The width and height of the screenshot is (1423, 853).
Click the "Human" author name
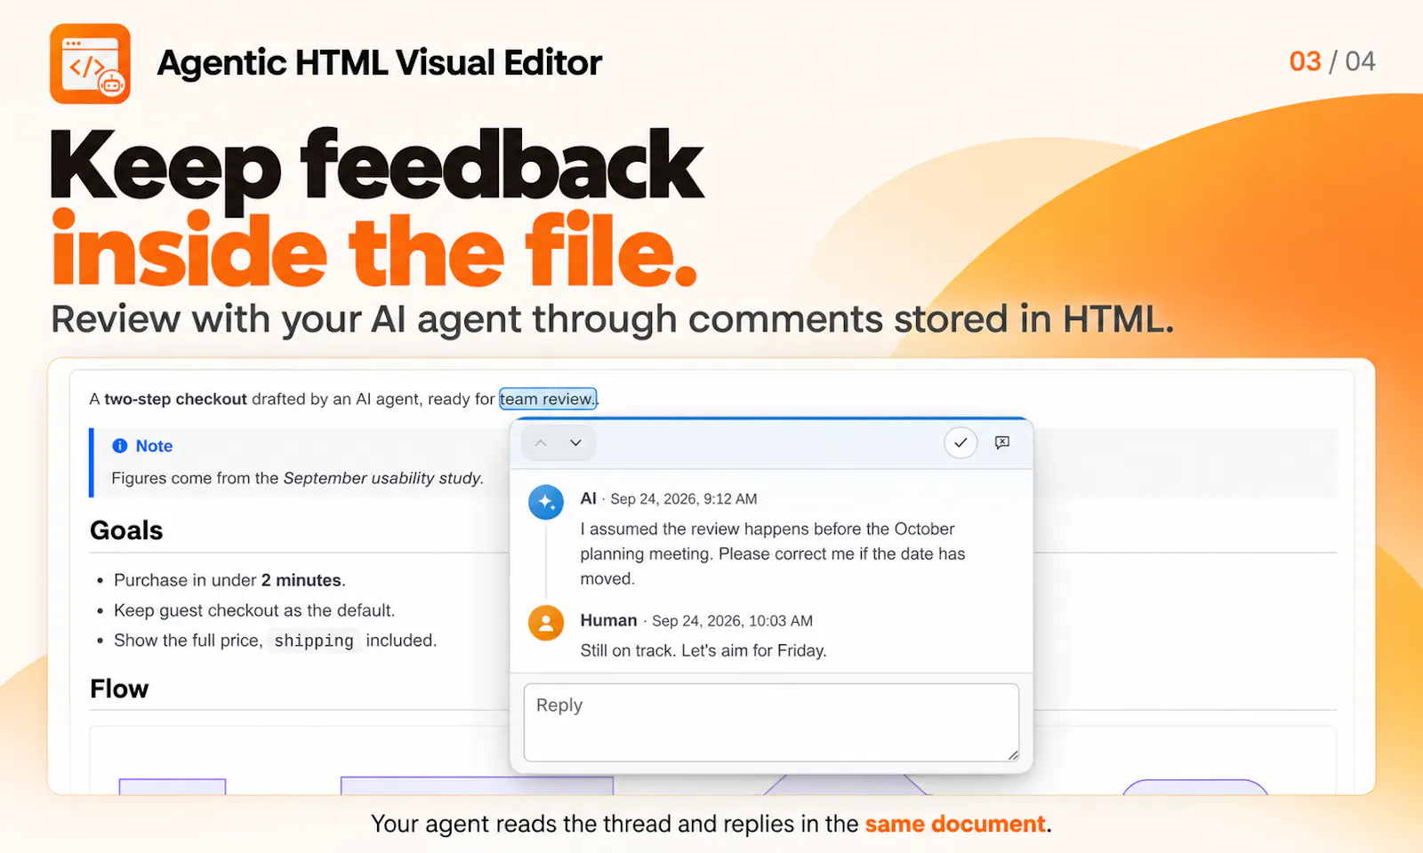tap(608, 620)
